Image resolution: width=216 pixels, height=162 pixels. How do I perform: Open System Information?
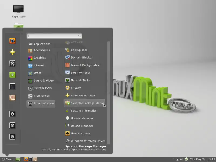[x=85, y=111]
